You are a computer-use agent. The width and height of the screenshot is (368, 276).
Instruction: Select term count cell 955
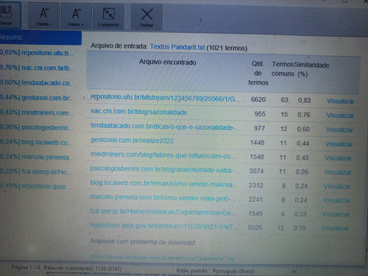click(x=260, y=114)
